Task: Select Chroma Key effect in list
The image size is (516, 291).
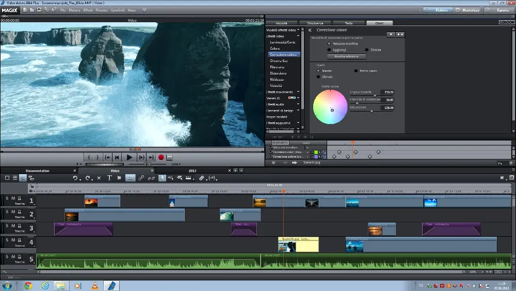Action: point(279,61)
